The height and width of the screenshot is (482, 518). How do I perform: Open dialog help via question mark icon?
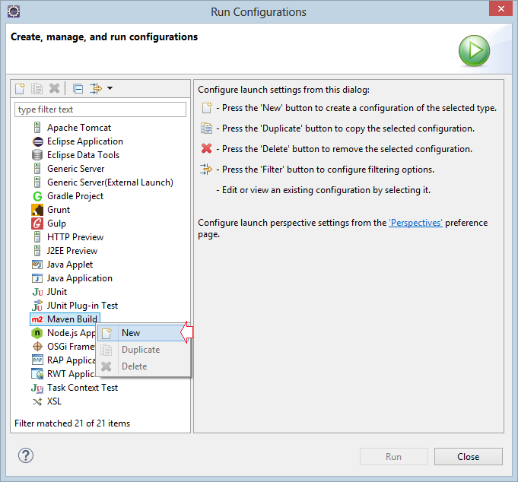(26, 455)
